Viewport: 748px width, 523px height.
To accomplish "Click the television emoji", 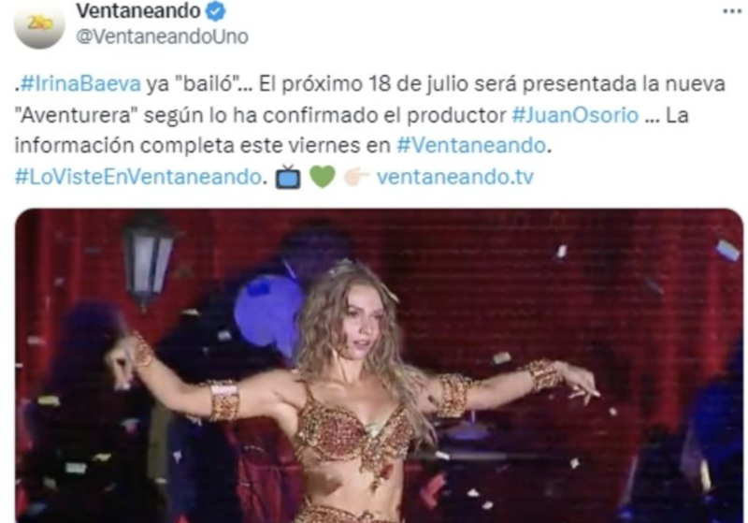I will [288, 177].
